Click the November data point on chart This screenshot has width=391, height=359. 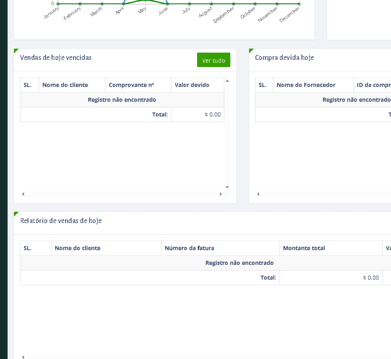click(277, 4)
